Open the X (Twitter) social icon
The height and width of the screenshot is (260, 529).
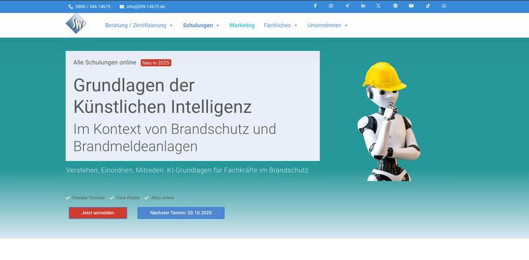[378, 6]
